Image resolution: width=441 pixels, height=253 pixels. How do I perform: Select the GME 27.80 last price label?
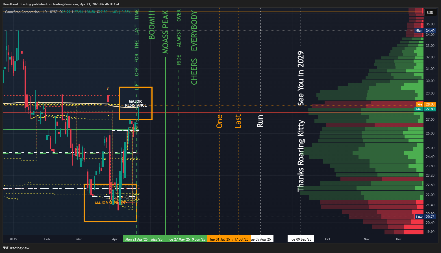click(425, 109)
